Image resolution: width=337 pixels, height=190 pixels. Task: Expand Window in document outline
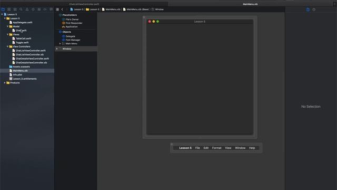tap(57, 49)
